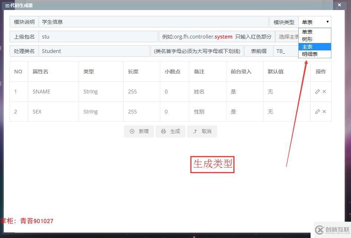This screenshot has width=351, height=238.
Task: Choose 树形 in the dropdown list
Action: (315, 39)
